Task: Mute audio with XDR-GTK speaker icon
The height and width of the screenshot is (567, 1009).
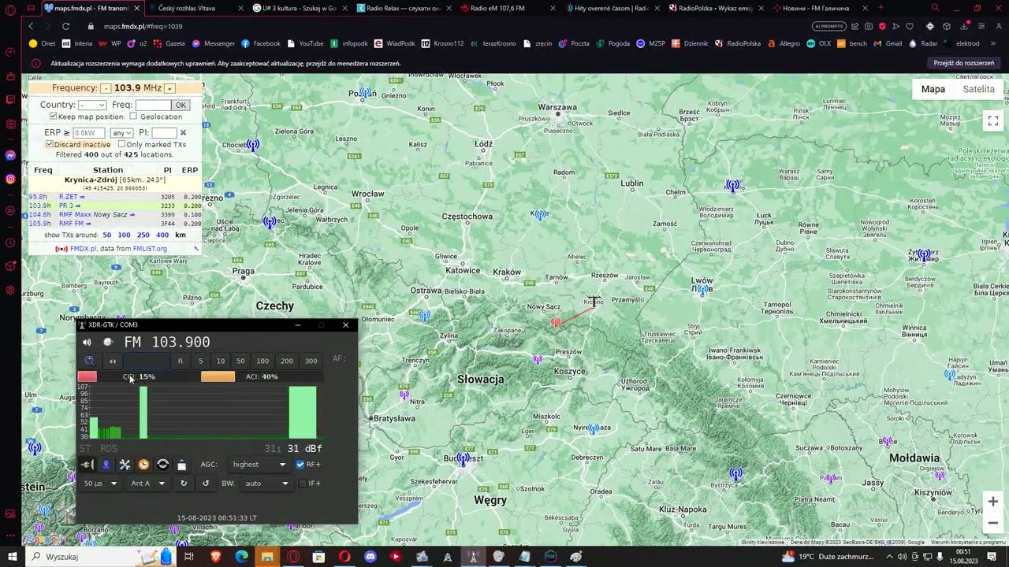Action: pyautogui.click(x=87, y=343)
